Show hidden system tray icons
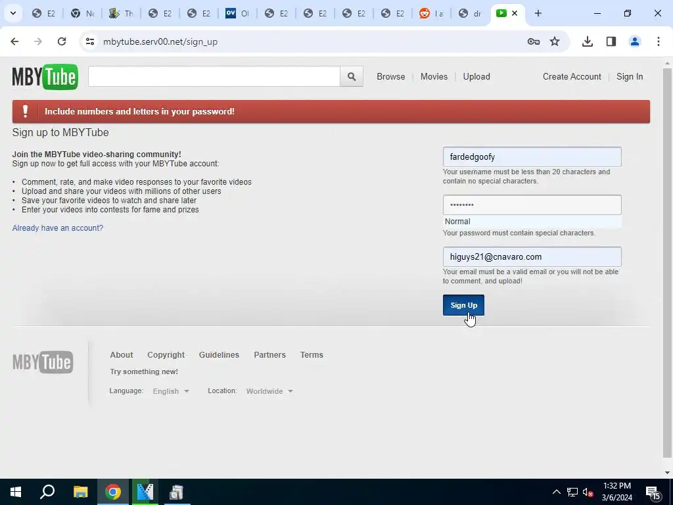The image size is (673, 505). tap(556, 492)
